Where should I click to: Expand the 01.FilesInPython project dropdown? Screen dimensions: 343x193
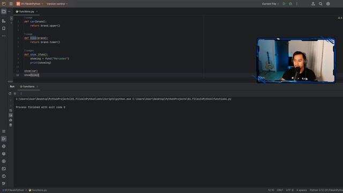[x=30, y=4]
